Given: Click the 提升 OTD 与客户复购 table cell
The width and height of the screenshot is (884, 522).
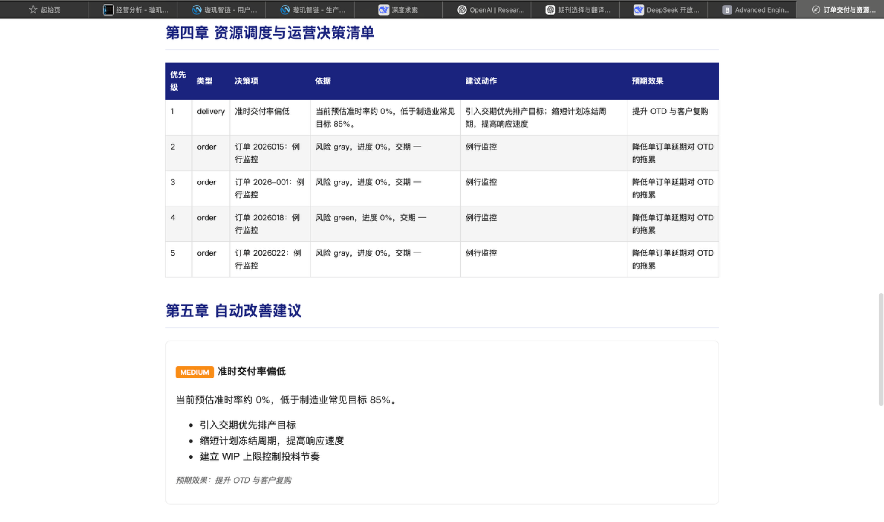Looking at the screenshot, I should tap(673, 117).
